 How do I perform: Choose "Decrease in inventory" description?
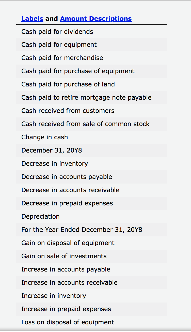click(x=54, y=163)
